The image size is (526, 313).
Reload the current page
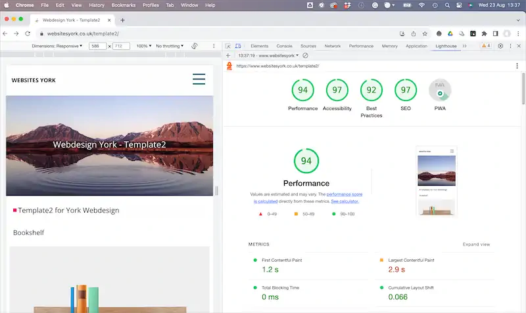click(28, 33)
